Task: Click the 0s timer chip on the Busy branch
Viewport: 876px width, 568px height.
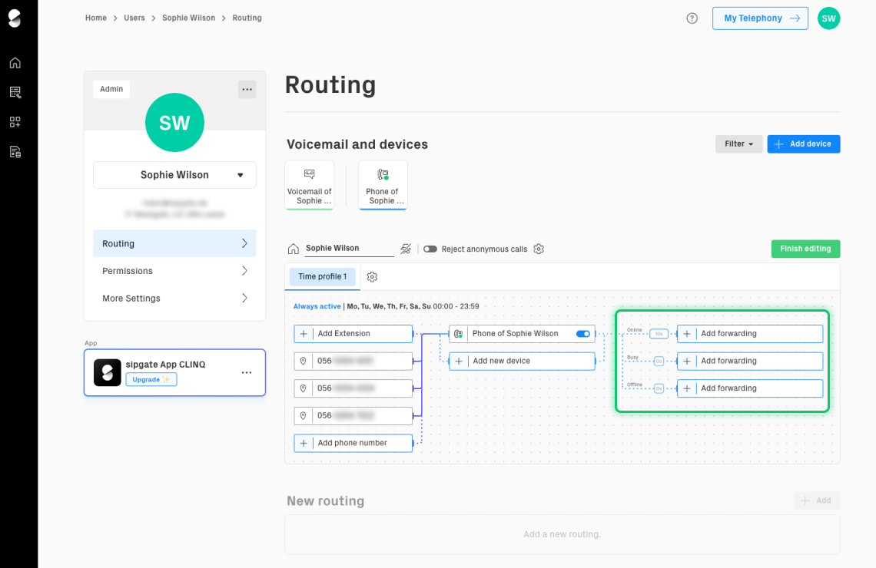Action: (659, 361)
